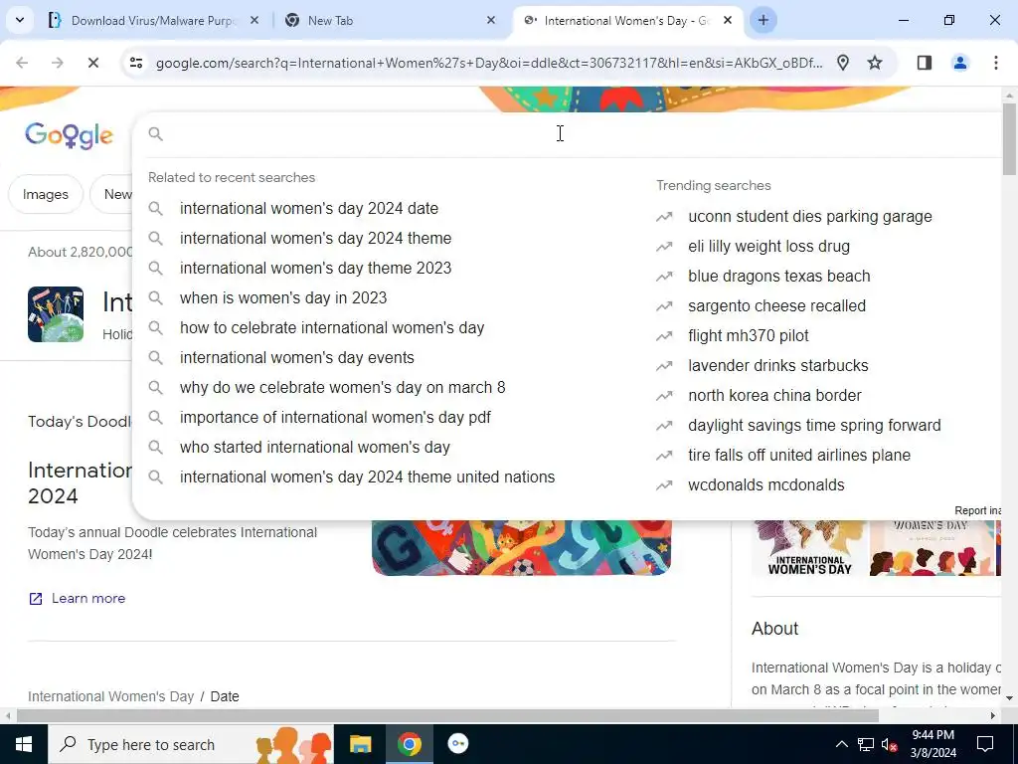Open trending search daylight savings time spring forward
The width and height of the screenshot is (1018, 764).
click(x=814, y=426)
